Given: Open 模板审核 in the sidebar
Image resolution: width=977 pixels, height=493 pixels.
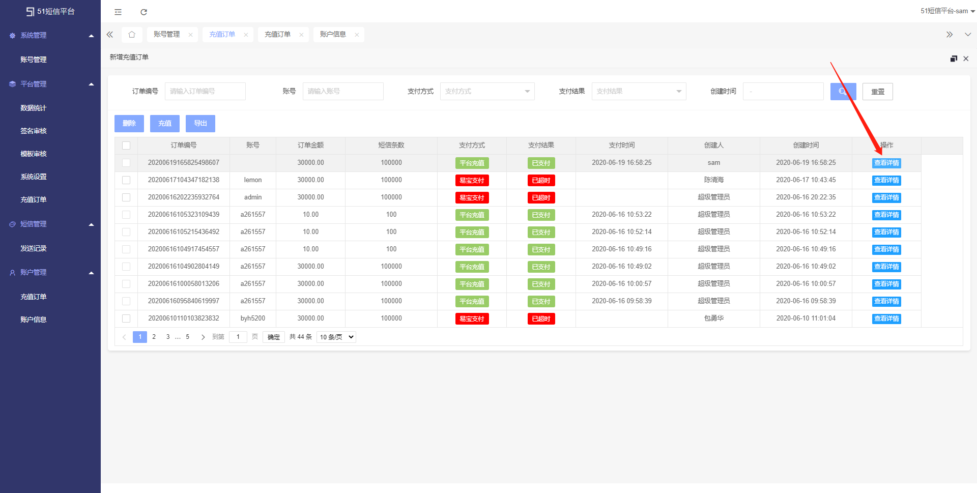Looking at the screenshot, I should 34,154.
